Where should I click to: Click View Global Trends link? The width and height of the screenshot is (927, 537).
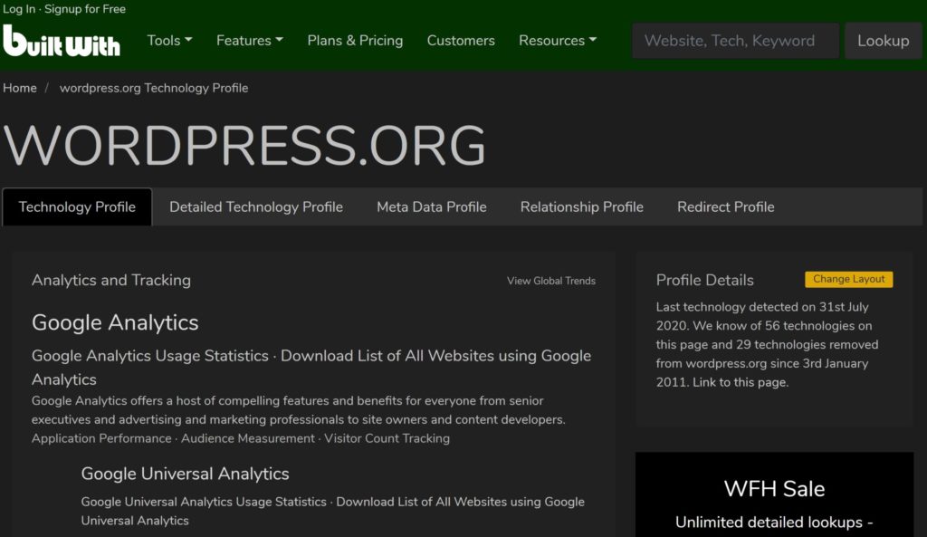point(551,281)
